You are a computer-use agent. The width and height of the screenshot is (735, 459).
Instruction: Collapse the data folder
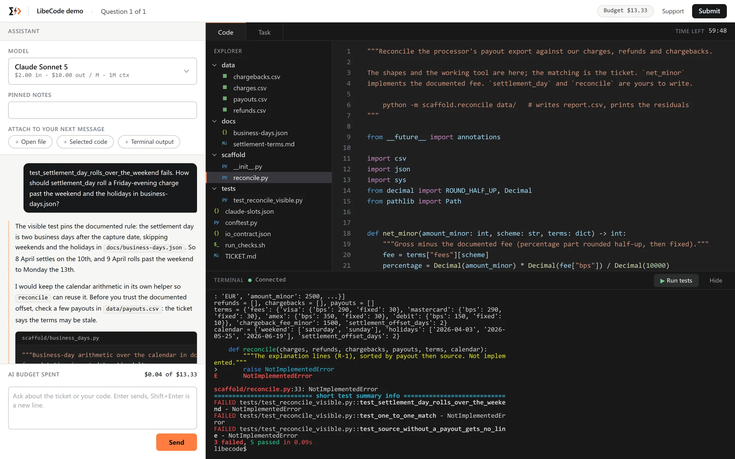point(215,65)
